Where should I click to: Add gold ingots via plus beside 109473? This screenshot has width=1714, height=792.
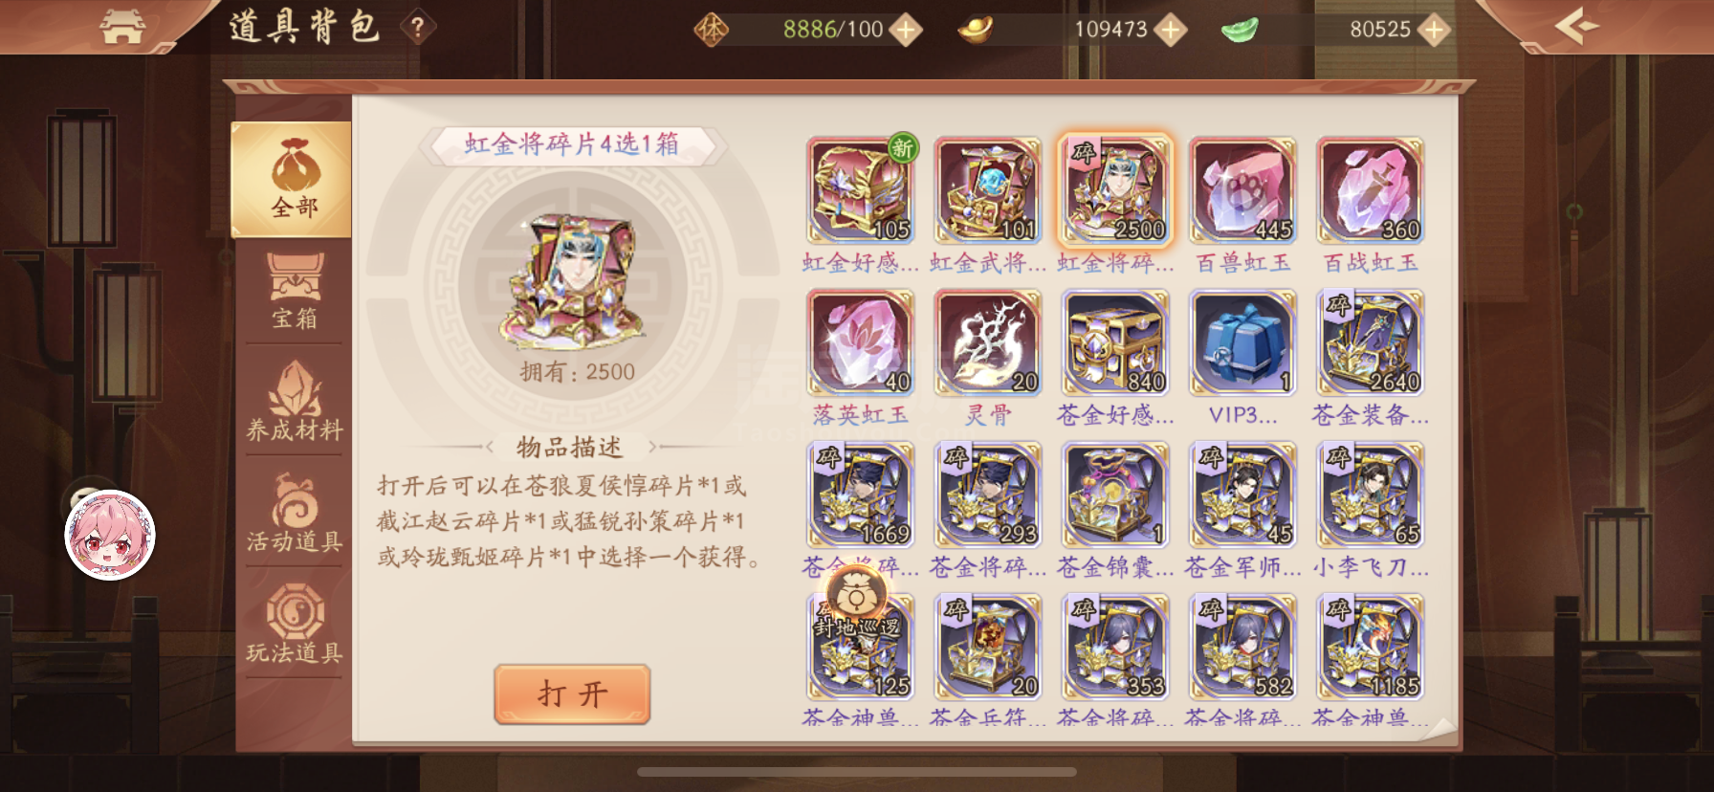pos(1170,30)
